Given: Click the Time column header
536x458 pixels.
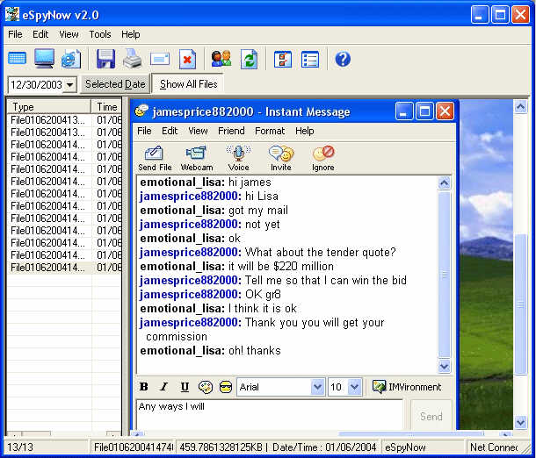Looking at the screenshot, I should point(106,107).
